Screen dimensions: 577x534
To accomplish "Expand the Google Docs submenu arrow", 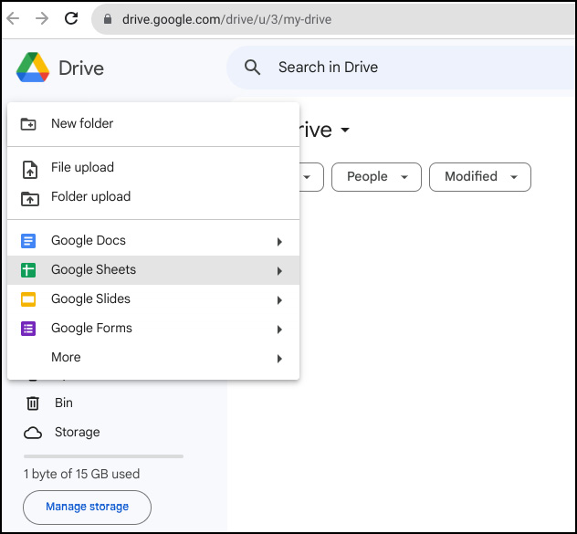I will click(279, 242).
